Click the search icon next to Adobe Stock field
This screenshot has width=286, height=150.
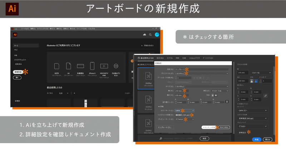pyautogui.click(x=161, y=139)
